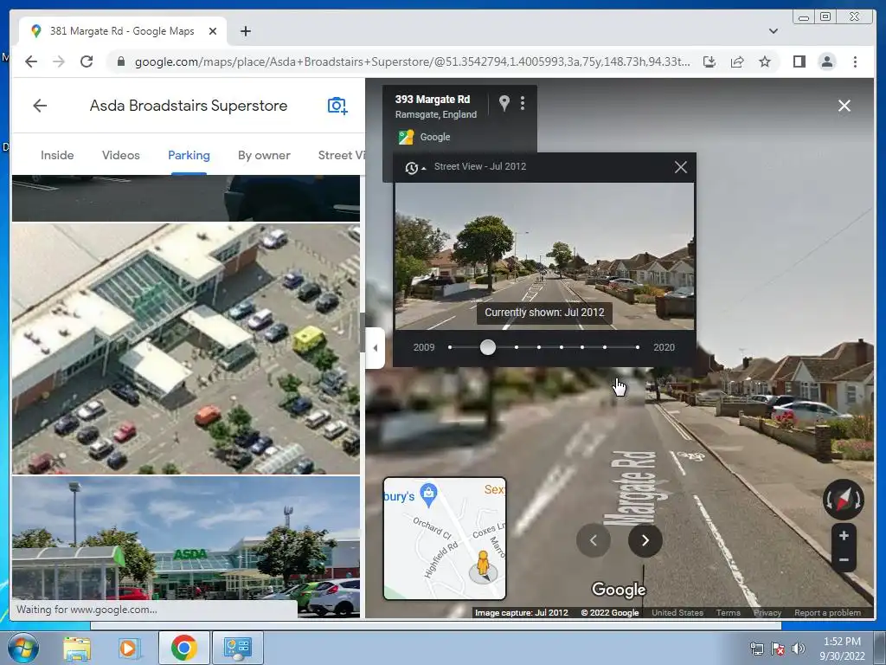Click the install app icon in address bar
The image size is (886, 665).
click(x=709, y=61)
